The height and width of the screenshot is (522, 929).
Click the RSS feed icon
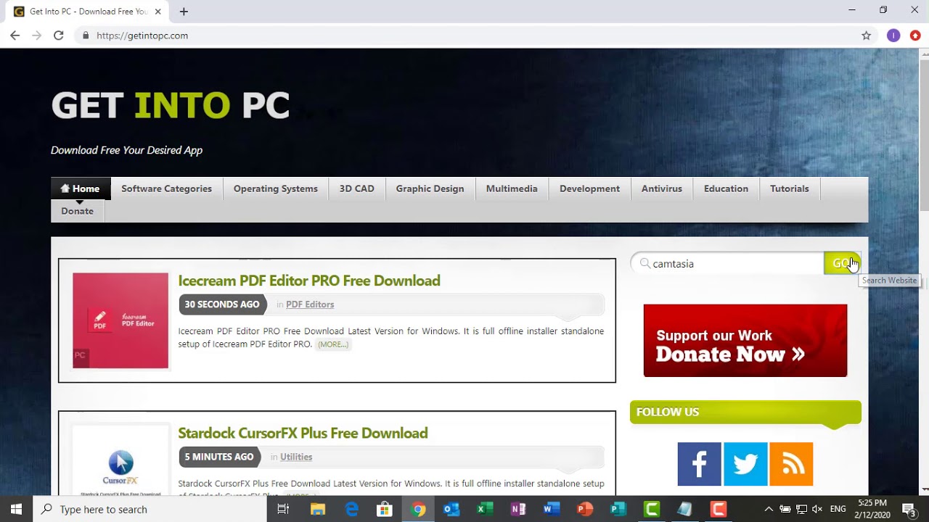[x=791, y=464]
